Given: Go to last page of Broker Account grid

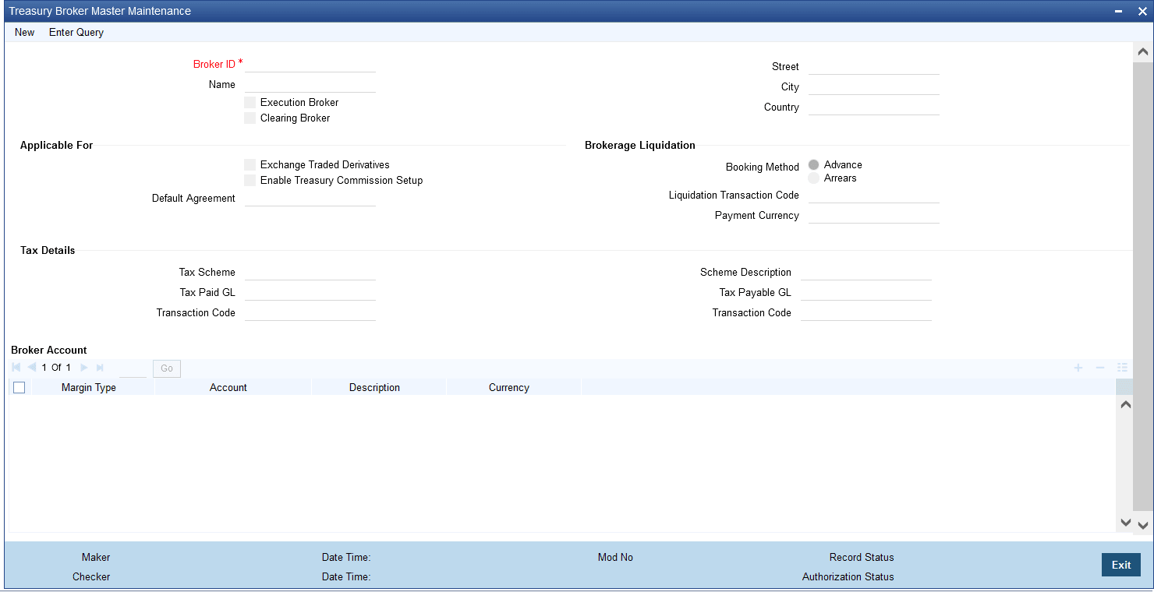Looking at the screenshot, I should click(100, 368).
